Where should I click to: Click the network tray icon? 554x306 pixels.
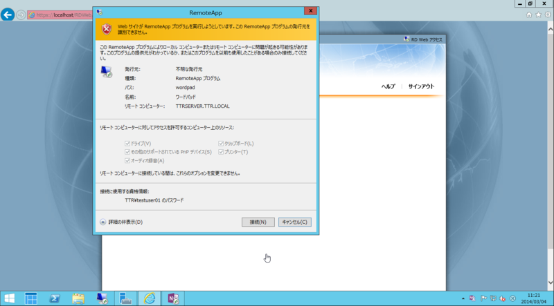(493, 298)
